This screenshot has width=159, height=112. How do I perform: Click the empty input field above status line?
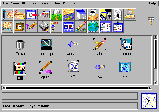point(69,96)
